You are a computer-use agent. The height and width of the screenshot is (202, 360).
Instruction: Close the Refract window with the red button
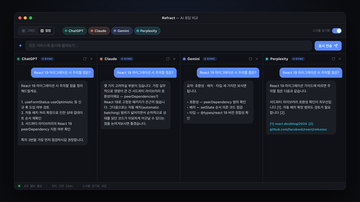[20, 18]
